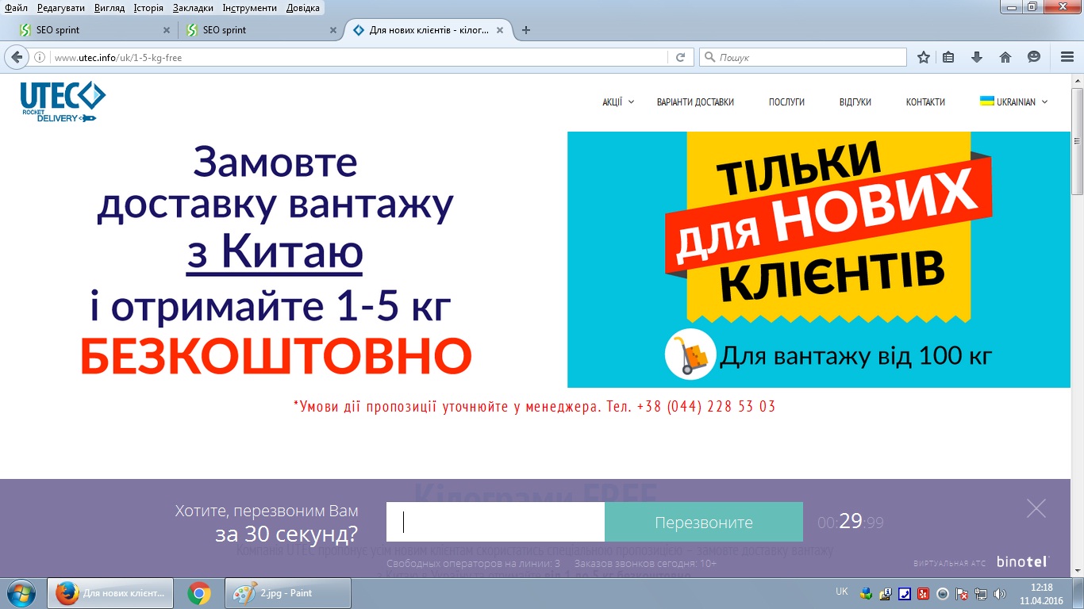Click the red Yelp-style tray icon
This screenshot has width=1084, height=609.
coord(924,593)
